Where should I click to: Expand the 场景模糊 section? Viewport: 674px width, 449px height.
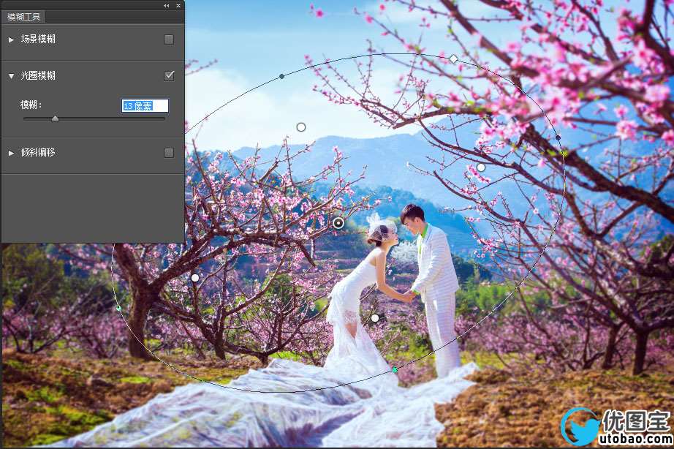11,39
